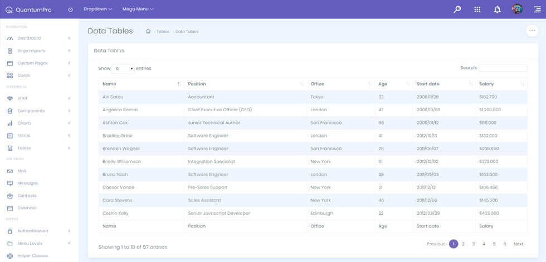Screen dimensions: 546x262
Task: Click the Next pagination button
Action: tap(519, 244)
